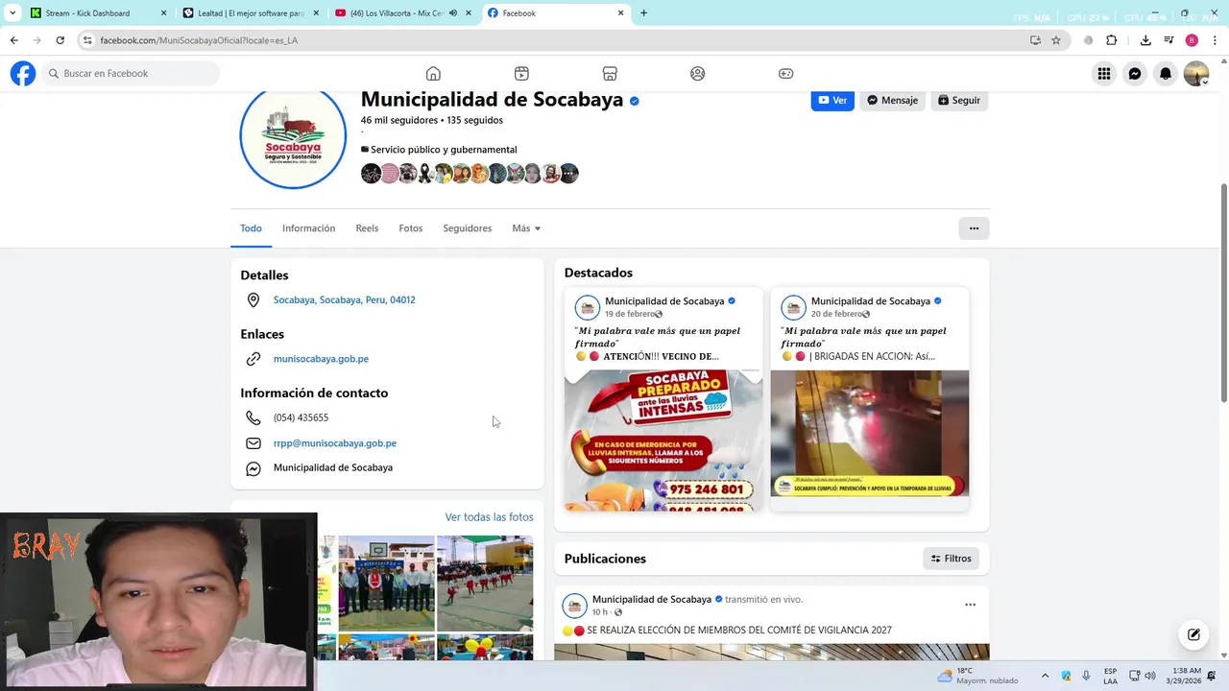This screenshot has height=691, width=1229.
Task: Open the Marketplace icon
Action: (610, 74)
